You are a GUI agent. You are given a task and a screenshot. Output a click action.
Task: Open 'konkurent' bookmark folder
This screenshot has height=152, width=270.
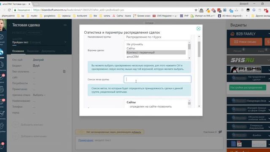coord(80,16)
